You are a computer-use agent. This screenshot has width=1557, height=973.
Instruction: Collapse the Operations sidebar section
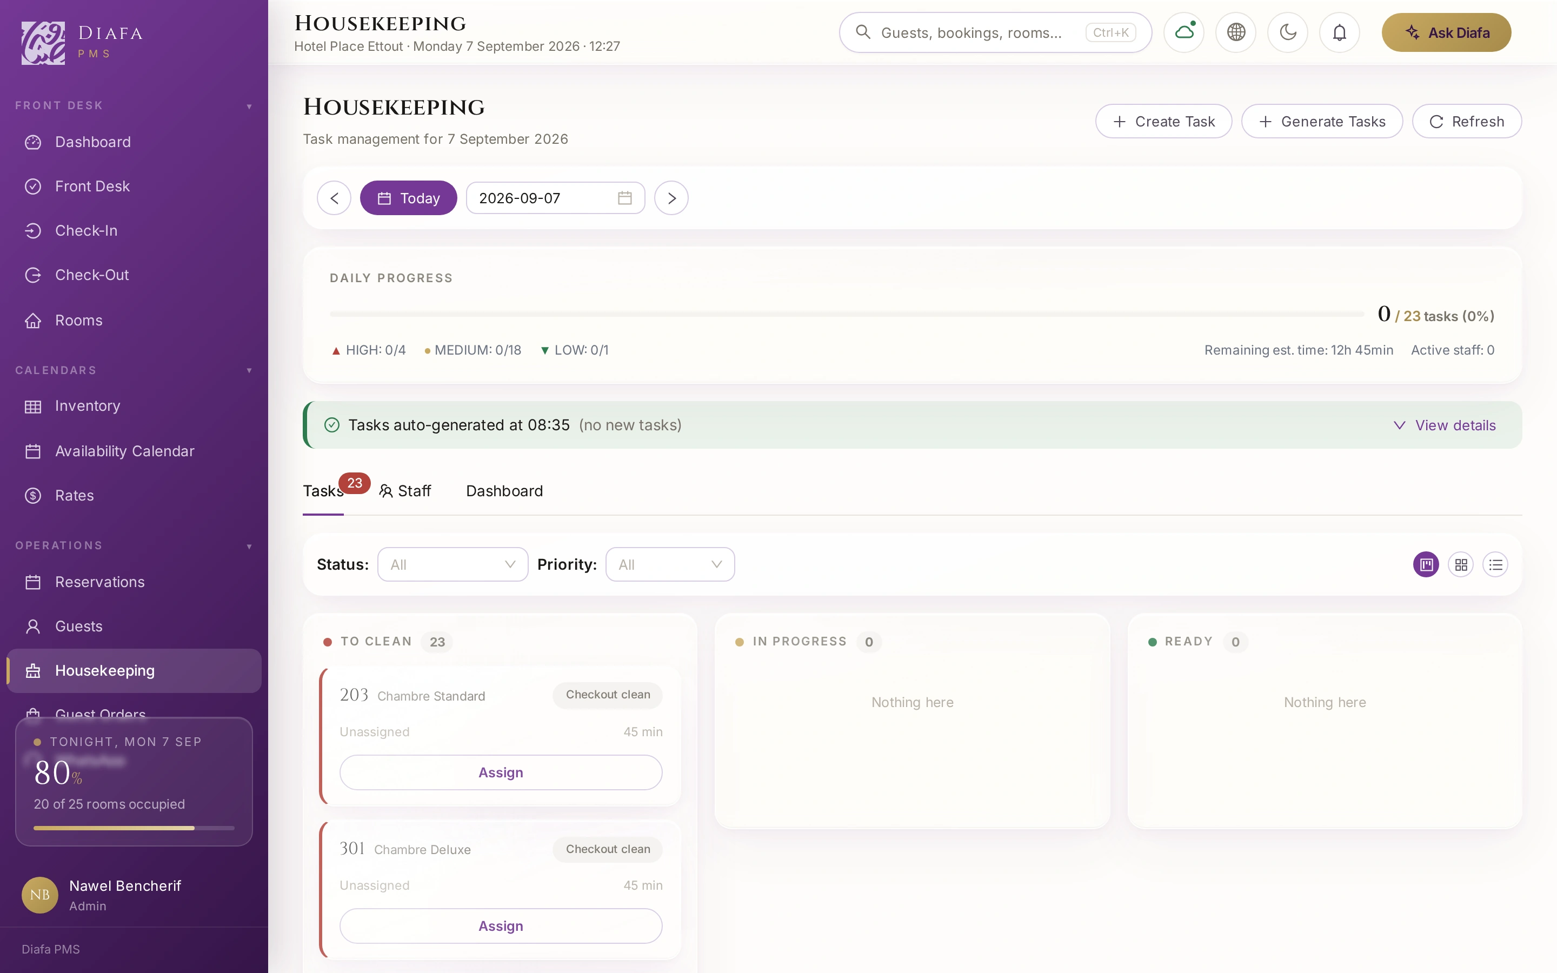tap(249, 547)
